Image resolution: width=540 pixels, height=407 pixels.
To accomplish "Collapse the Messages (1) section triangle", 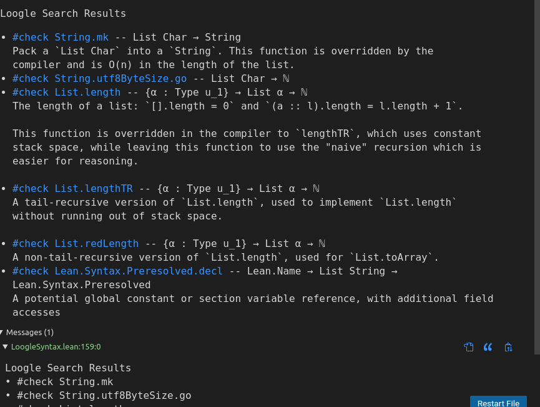I will (2, 333).
